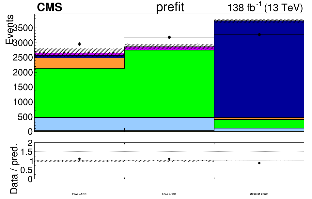Click the orange band in the first bin
The image size is (312, 199).
tap(79, 63)
